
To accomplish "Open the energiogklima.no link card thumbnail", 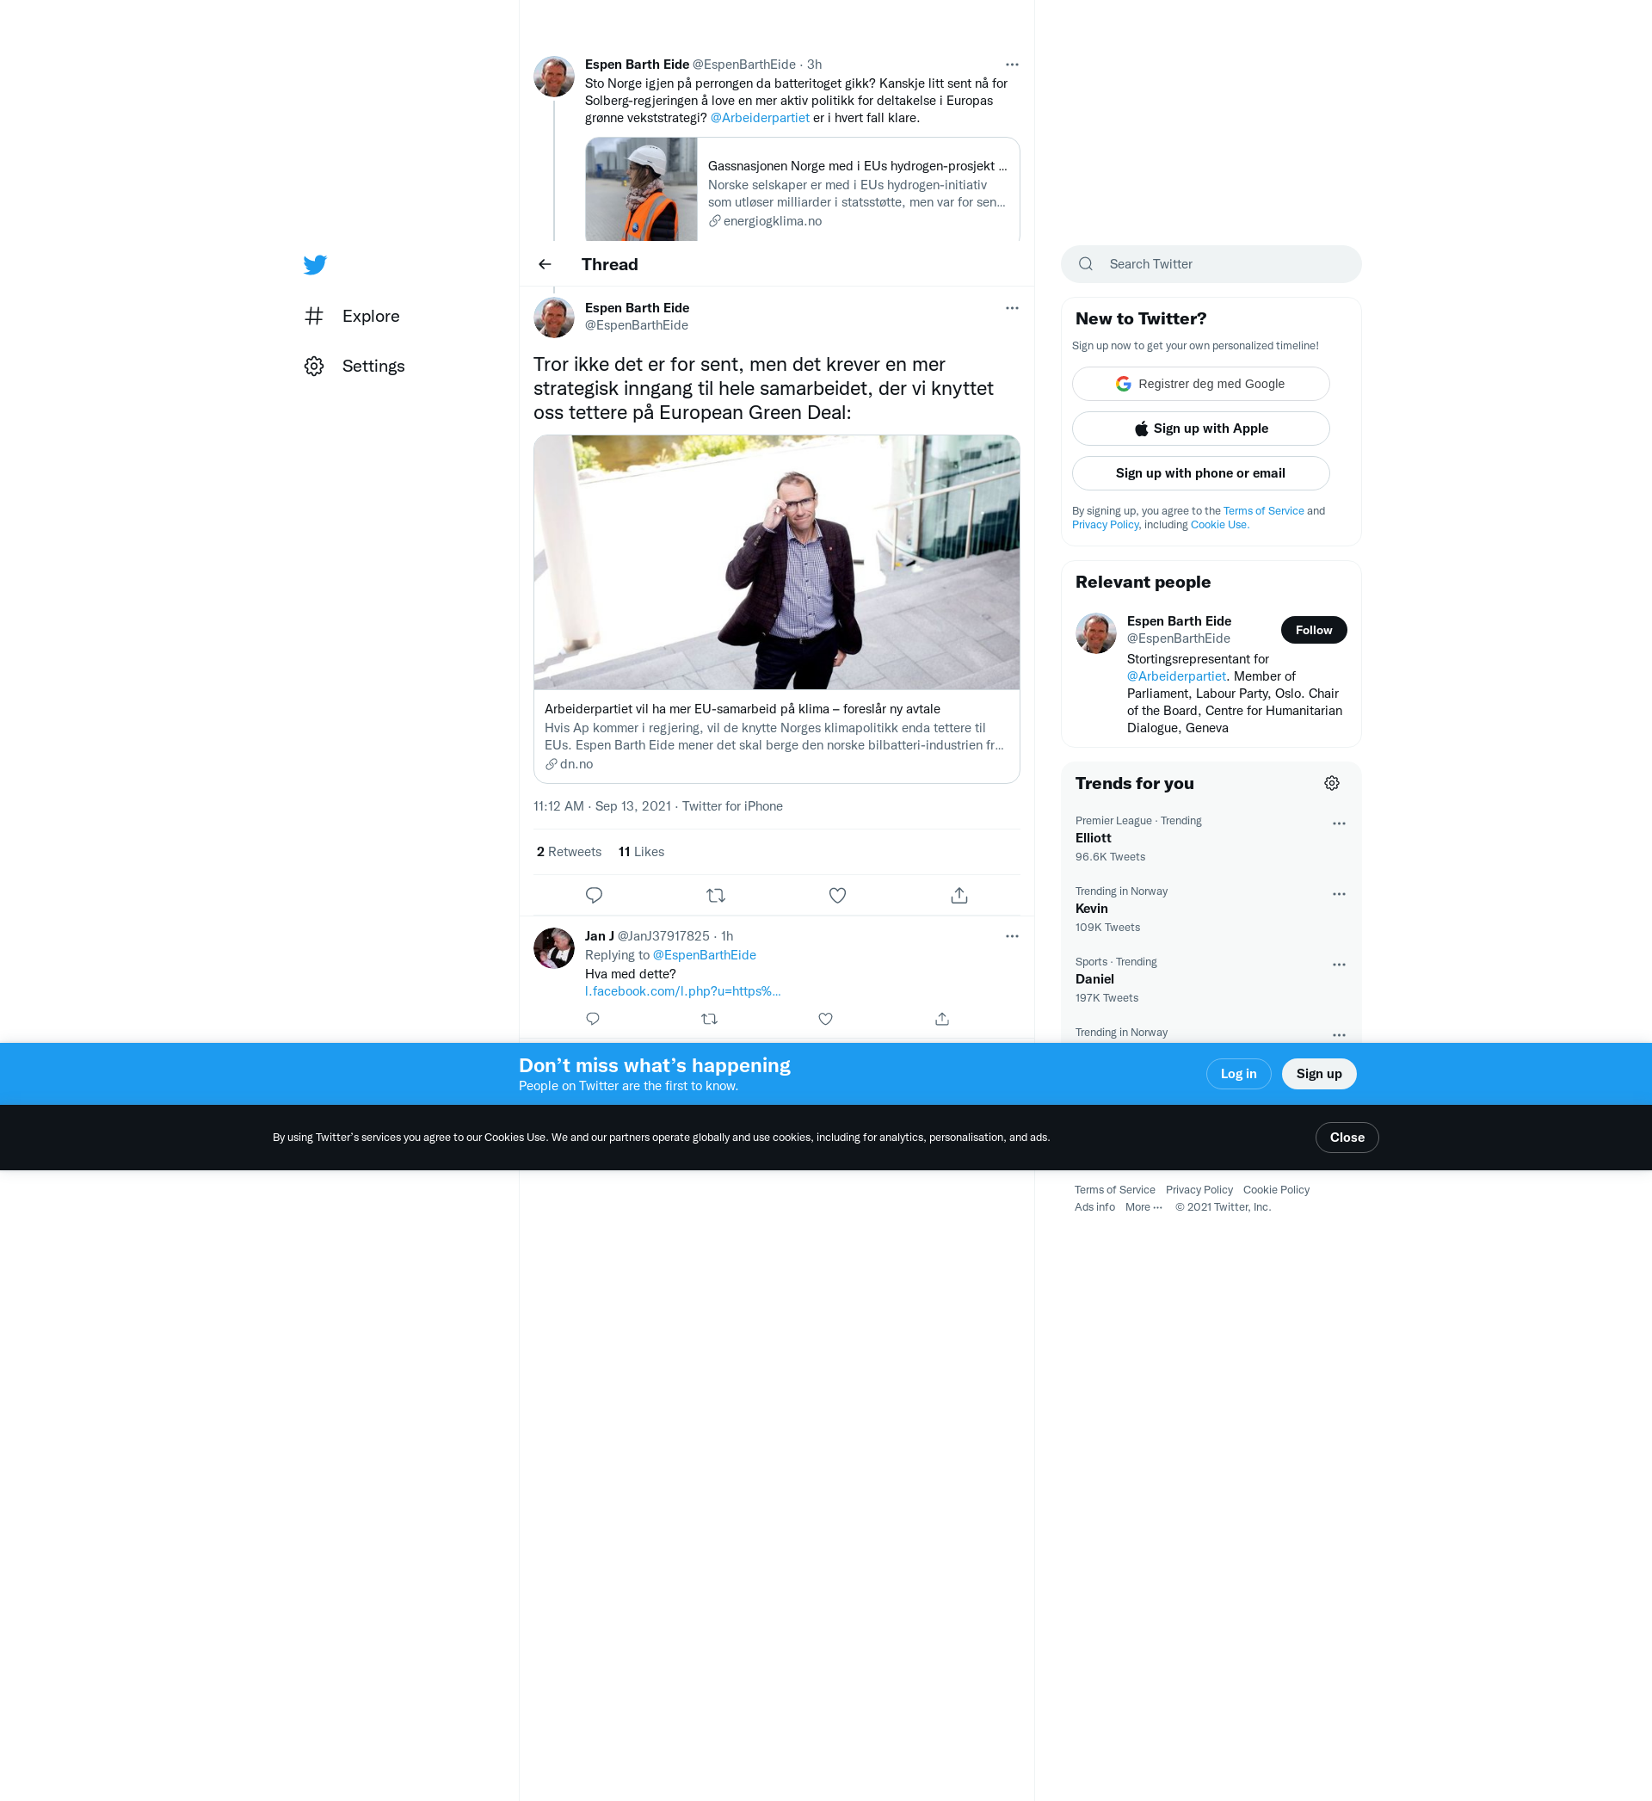I will point(641,189).
